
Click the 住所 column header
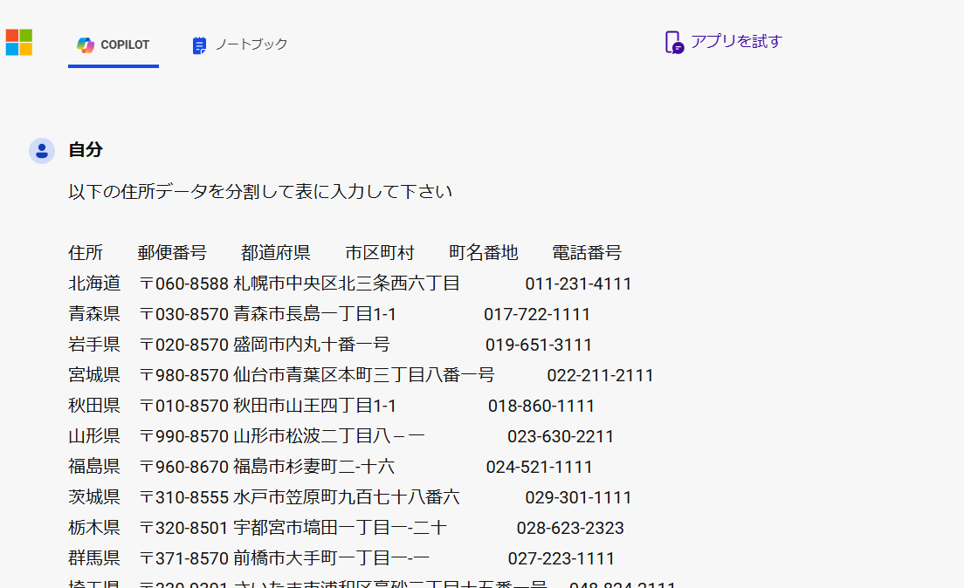pyautogui.click(x=86, y=252)
